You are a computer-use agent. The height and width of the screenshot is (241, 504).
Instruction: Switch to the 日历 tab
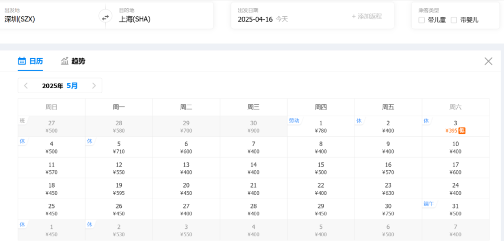[30, 61]
